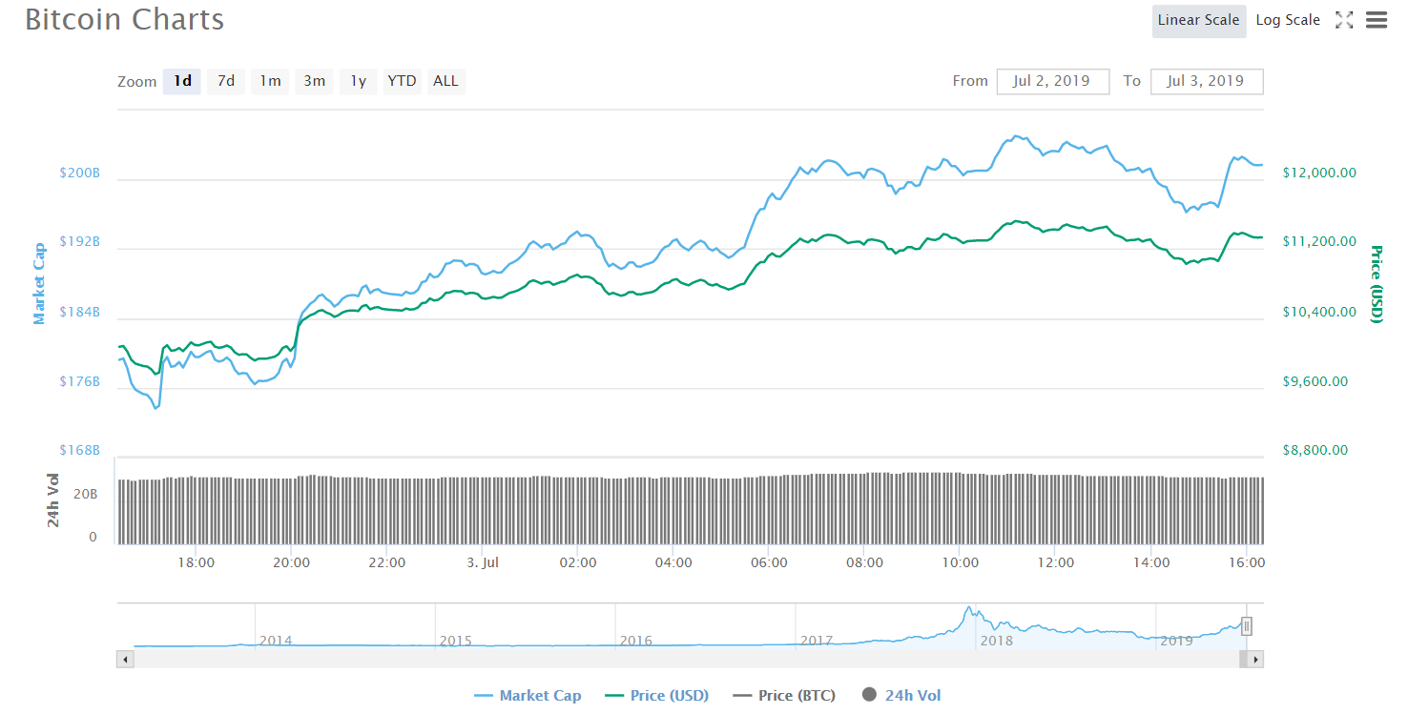Click the 02:00 time axis label
The height and width of the screenshot is (714, 1408).
coord(578,562)
